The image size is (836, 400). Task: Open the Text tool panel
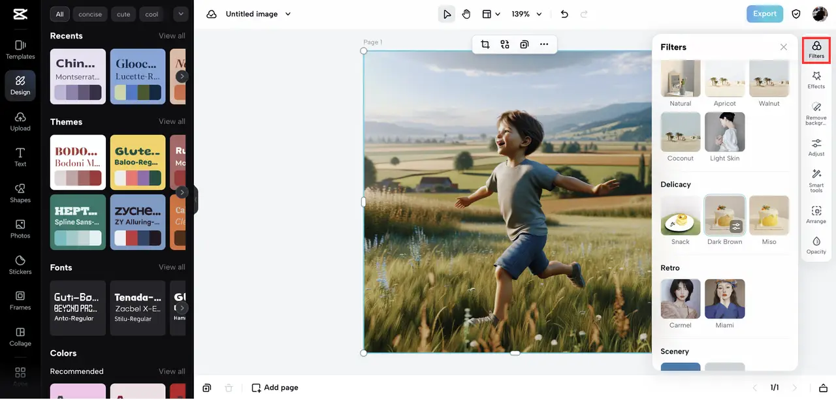pos(20,157)
